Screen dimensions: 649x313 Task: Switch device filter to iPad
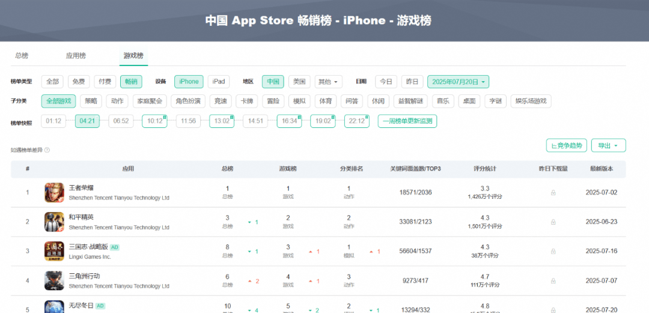point(219,82)
